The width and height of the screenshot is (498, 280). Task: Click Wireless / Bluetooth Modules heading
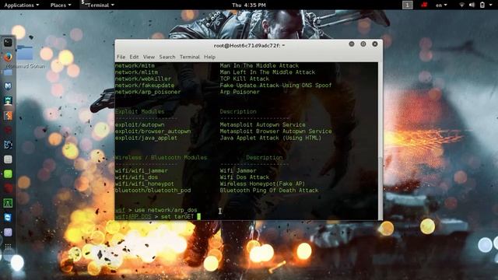click(x=161, y=158)
